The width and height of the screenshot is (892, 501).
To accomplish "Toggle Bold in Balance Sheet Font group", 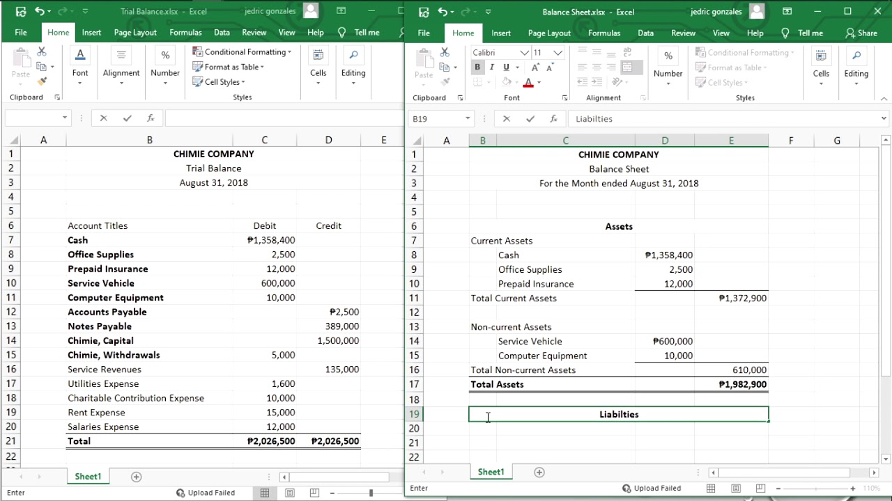I will (x=477, y=67).
